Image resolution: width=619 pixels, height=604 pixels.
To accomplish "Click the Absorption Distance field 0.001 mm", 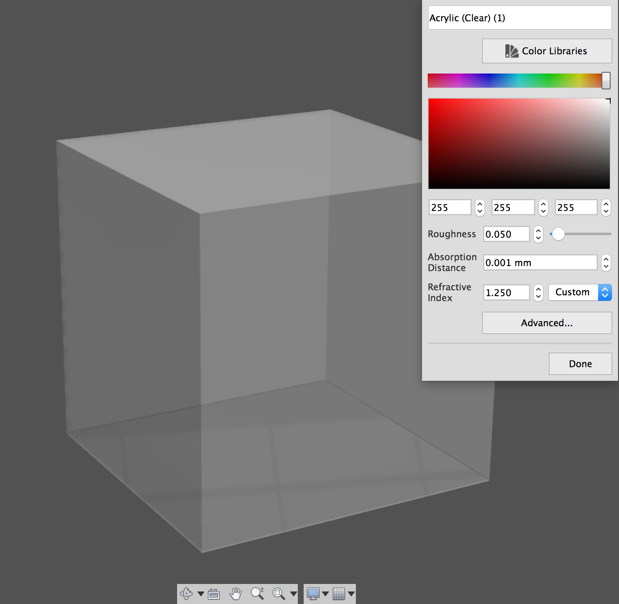I will (540, 263).
